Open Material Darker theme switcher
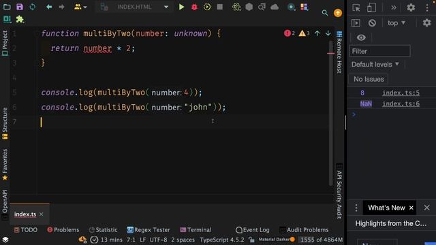 [x=277, y=240]
